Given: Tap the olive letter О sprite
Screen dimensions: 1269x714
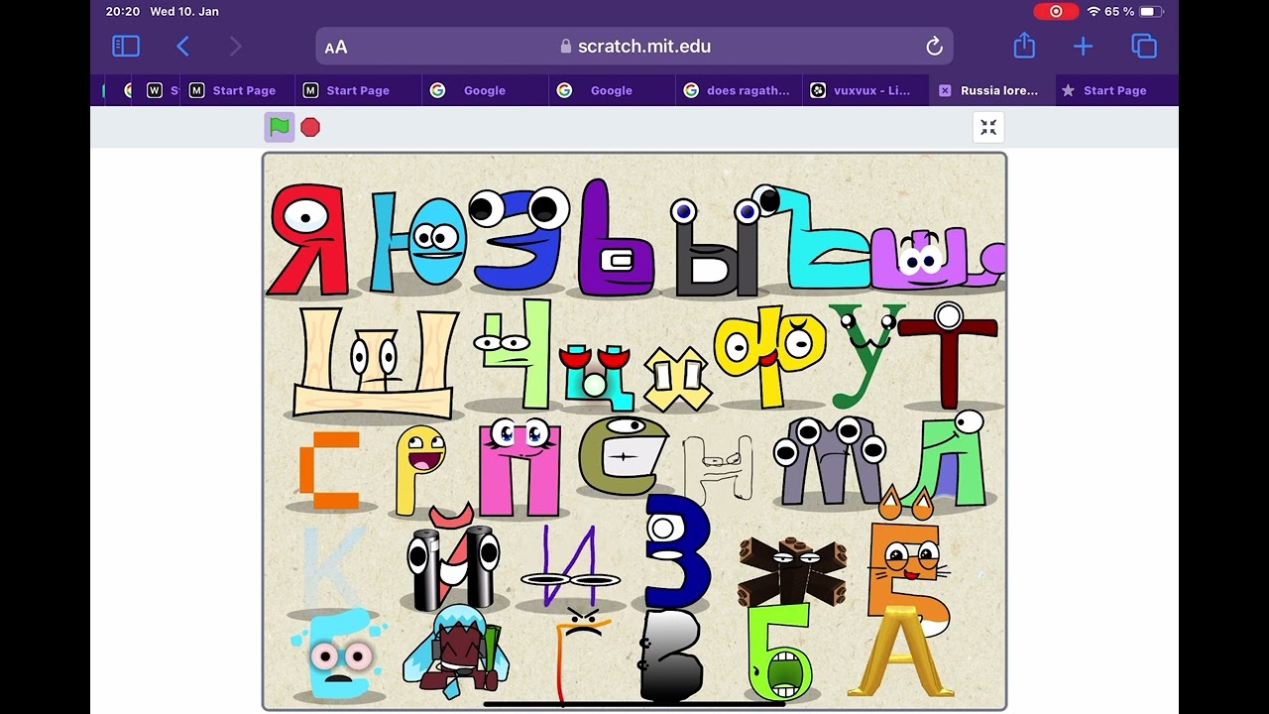Looking at the screenshot, I should tap(623, 456).
